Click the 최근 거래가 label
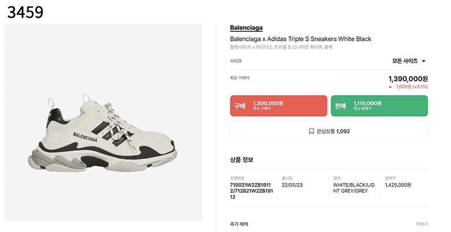 coord(240,77)
